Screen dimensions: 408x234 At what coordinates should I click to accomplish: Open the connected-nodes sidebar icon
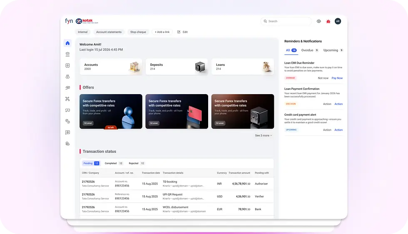click(x=67, y=99)
